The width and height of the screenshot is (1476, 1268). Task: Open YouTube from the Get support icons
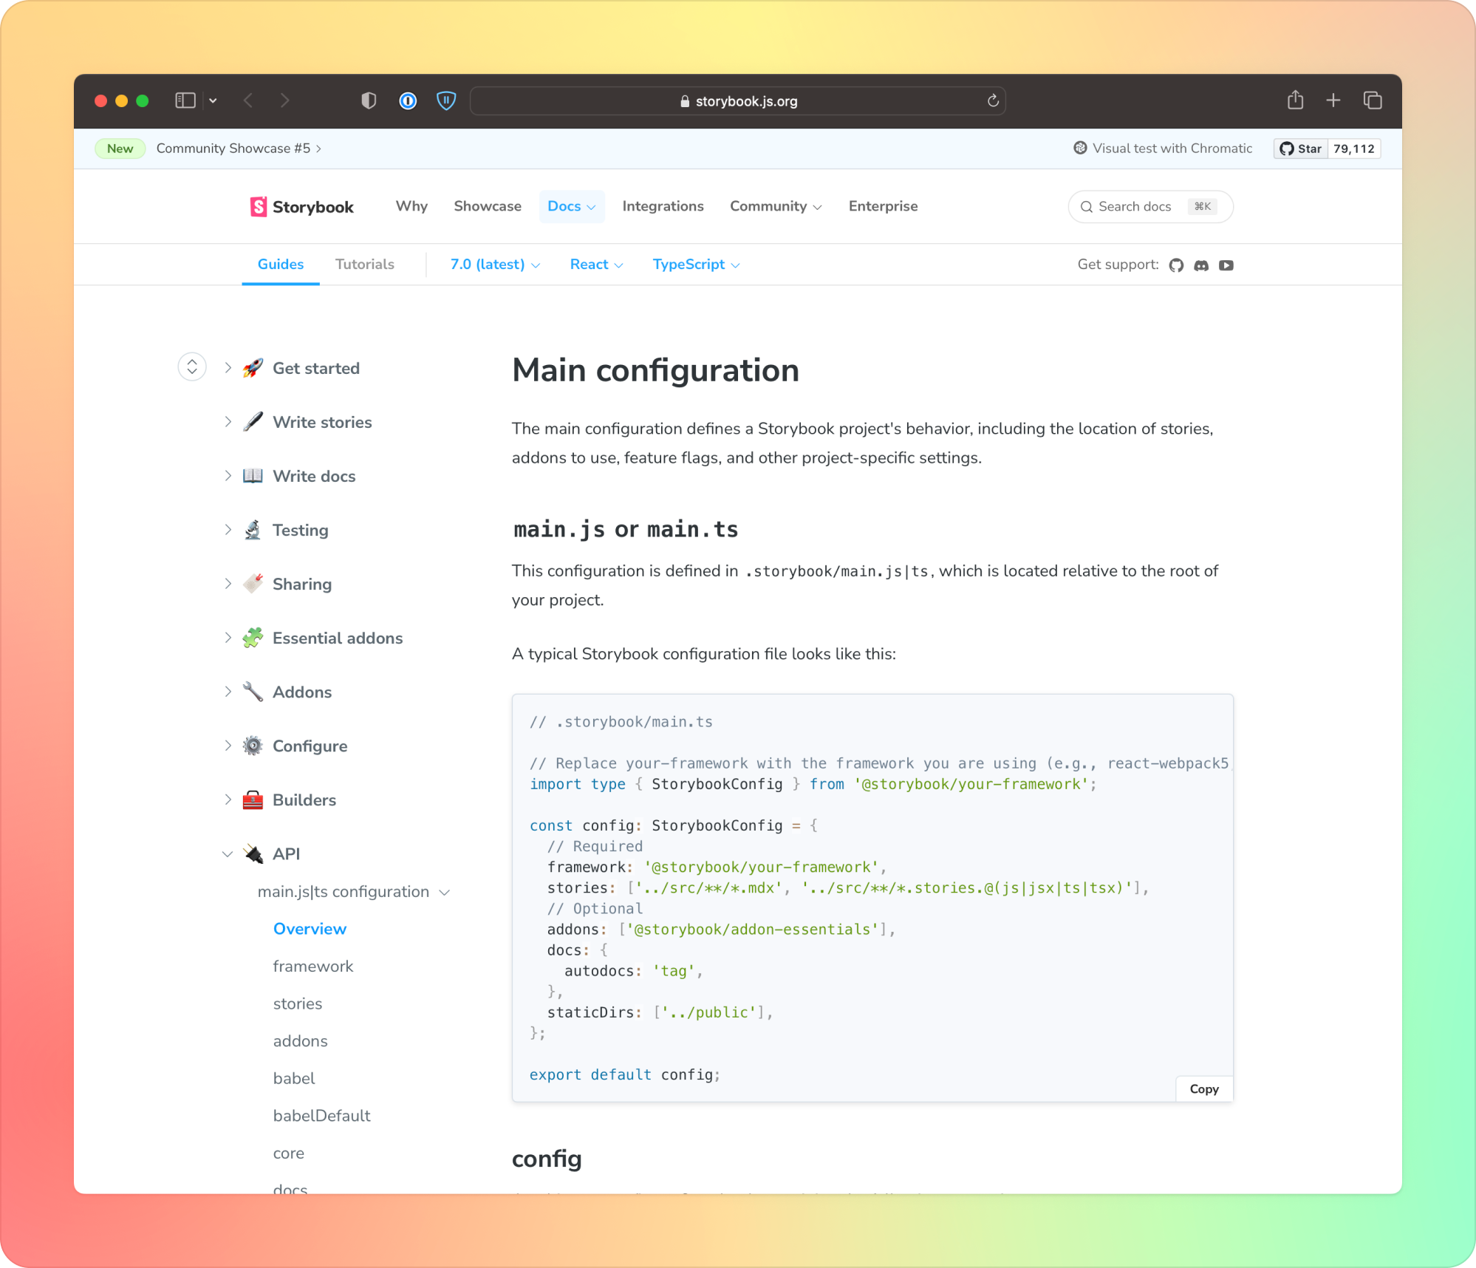click(1226, 265)
